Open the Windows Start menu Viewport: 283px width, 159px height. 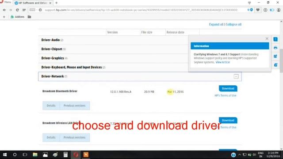pos(5,155)
